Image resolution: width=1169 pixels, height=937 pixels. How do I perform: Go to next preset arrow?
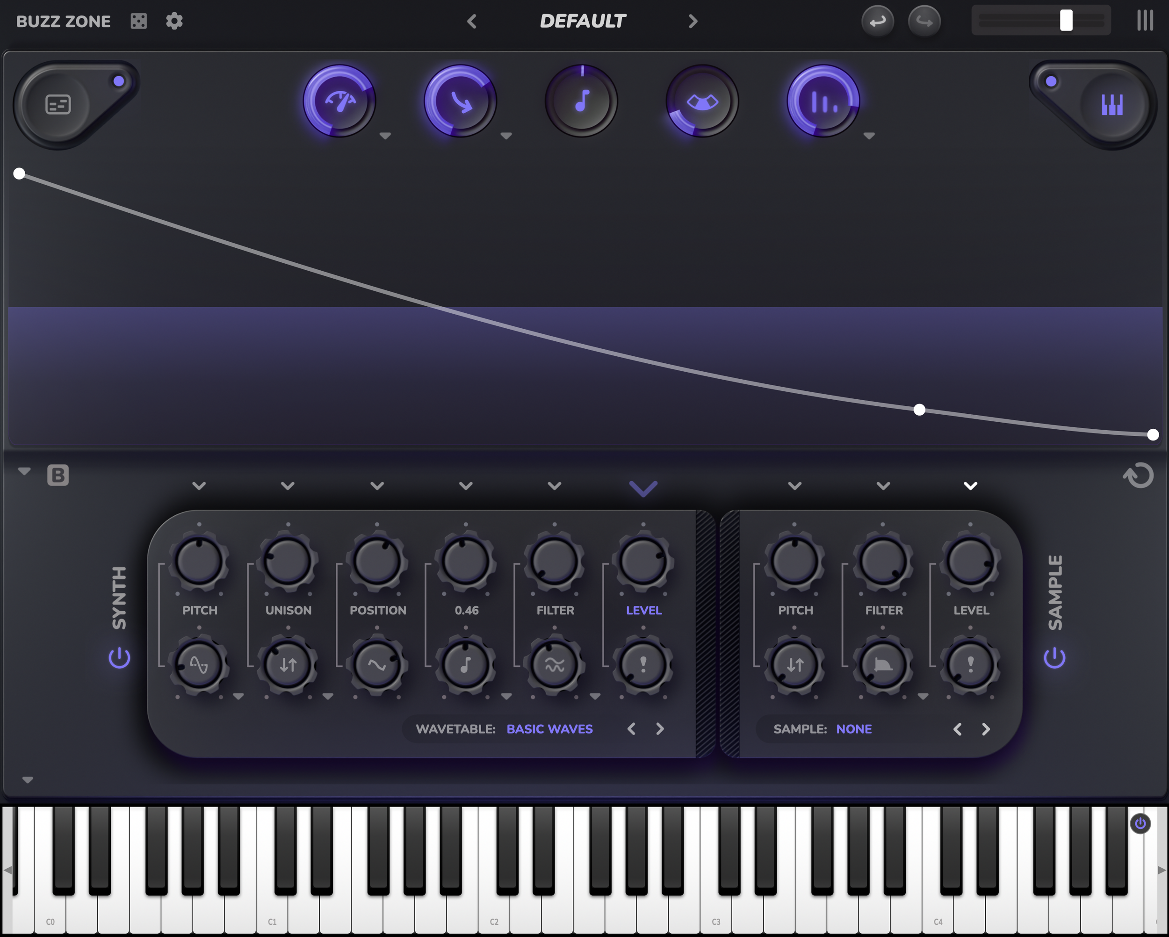pos(693,21)
